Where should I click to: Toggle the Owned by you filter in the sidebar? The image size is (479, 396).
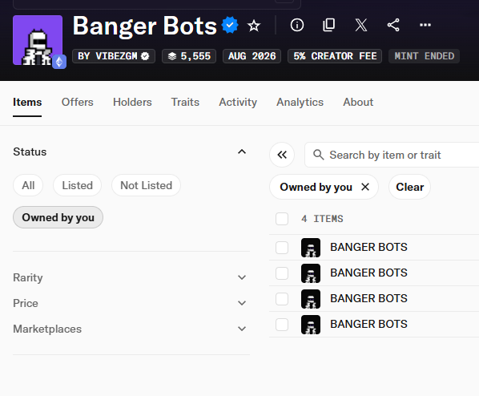(x=58, y=217)
